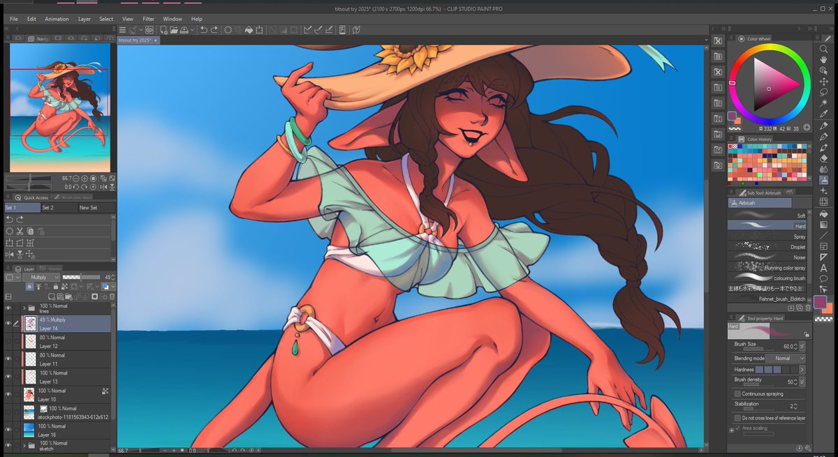Open the Filter menu

pyautogui.click(x=148, y=19)
